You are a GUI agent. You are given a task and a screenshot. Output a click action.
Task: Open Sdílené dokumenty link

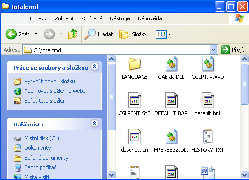click(46, 158)
